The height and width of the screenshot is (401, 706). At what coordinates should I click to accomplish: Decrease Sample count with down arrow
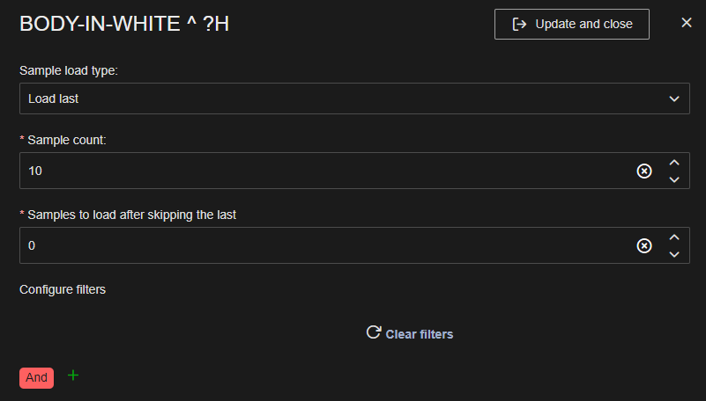674,179
